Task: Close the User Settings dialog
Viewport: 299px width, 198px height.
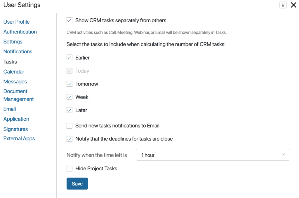Action: (x=293, y=5)
